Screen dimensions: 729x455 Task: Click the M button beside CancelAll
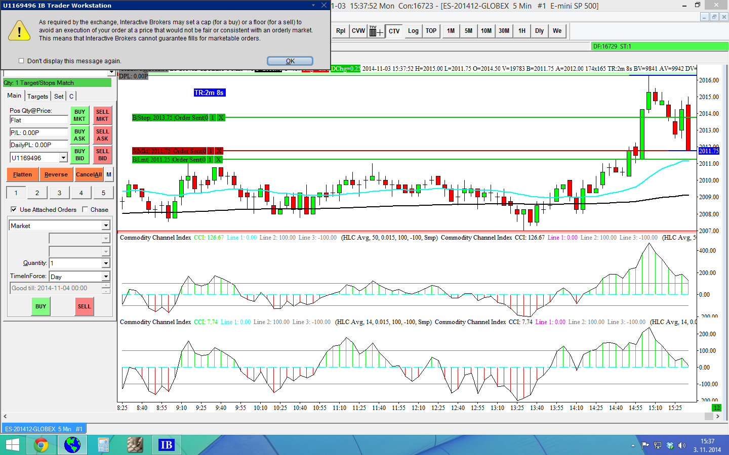pyautogui.click(x=109, y=174)
